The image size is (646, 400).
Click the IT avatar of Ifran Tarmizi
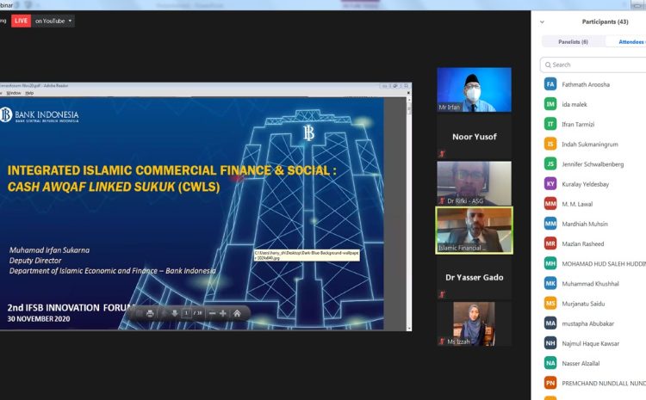click(x=550, y=124)
